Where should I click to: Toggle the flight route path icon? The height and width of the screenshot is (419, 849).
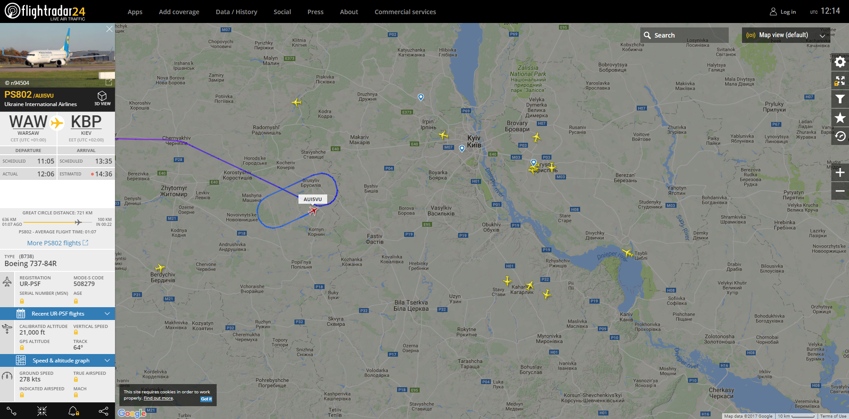pyautogui.click(x=11, y=411)
